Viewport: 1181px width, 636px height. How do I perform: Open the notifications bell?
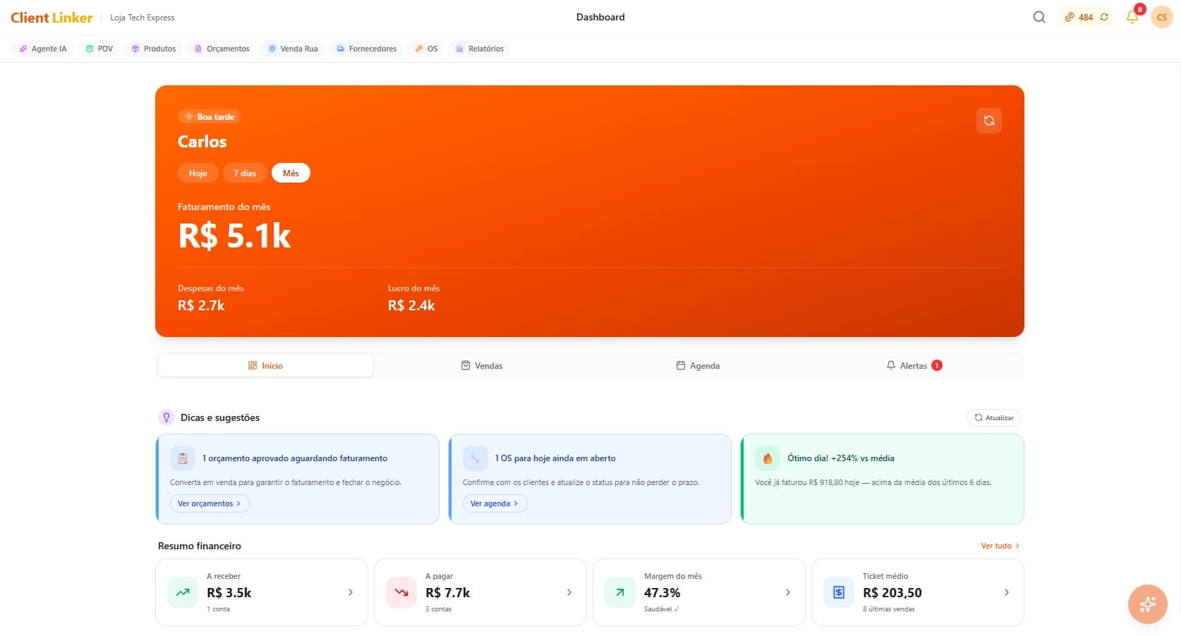click(1132, 17)
